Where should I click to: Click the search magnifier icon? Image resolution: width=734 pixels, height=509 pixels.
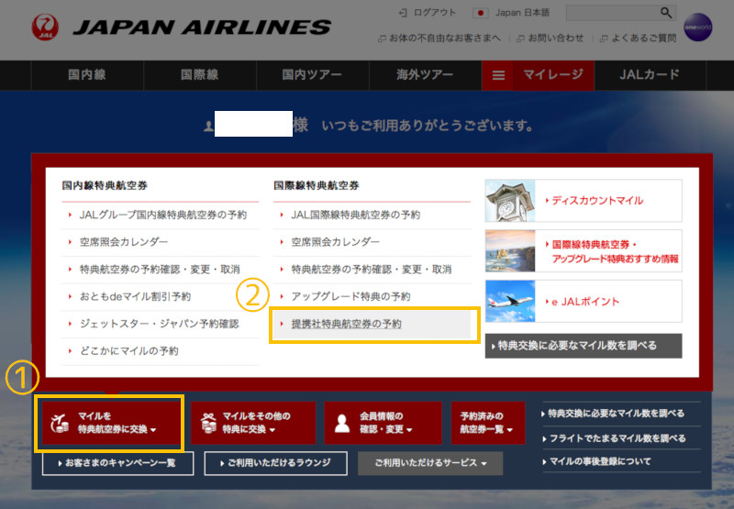(666, 13)
